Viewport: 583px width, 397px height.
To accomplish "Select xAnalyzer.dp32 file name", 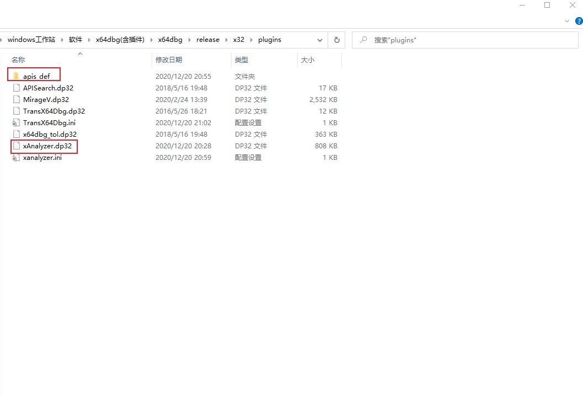I will tap(47, 146).
